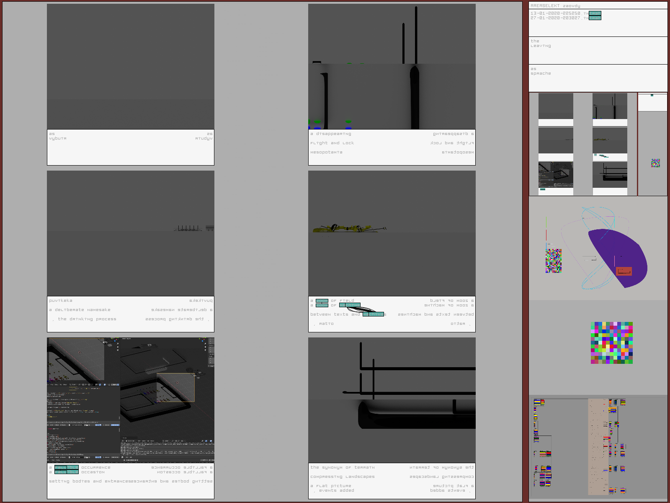Open the Blender screenshot image tile

(130, 400)
